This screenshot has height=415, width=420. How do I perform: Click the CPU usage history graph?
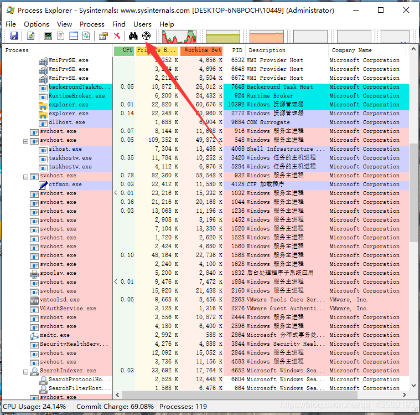tap(179, 37)
